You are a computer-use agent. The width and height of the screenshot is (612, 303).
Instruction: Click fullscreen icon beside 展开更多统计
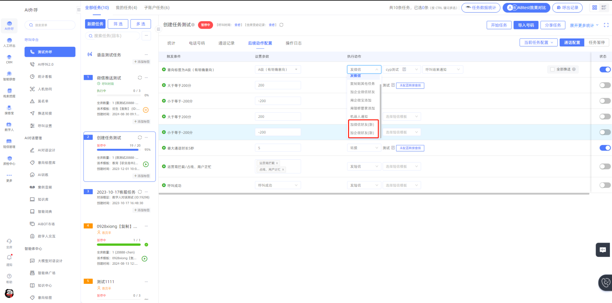click(606, 25)
